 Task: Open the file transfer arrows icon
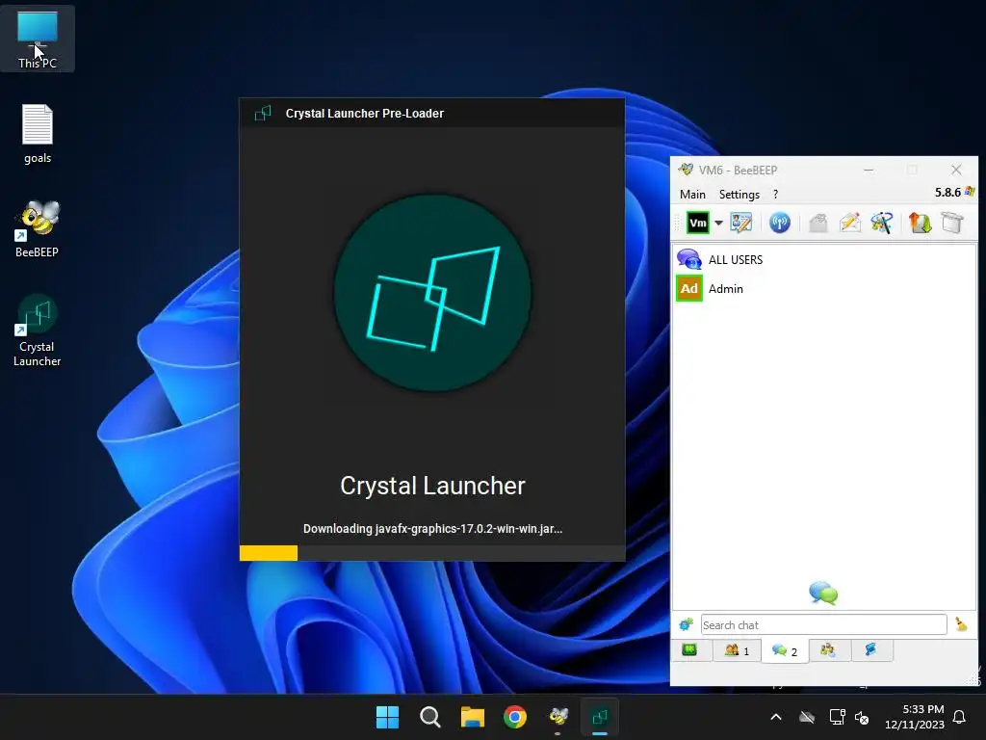tap(920, 223)
